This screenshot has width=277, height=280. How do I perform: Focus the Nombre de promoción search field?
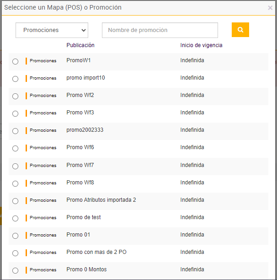pyautogui.click(x=160, y=30)
